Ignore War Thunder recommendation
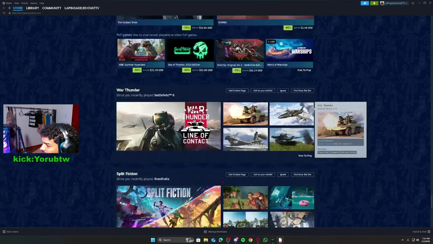This screenshot has height=244, width=433. 283,90
